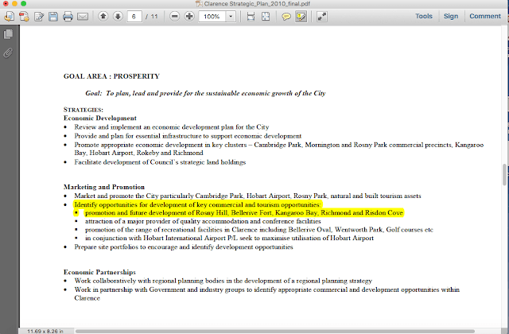Click the page number input field

pos(136,16)
